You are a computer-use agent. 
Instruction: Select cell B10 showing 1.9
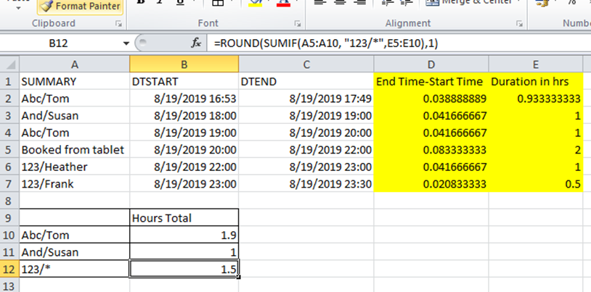point(184,235)
